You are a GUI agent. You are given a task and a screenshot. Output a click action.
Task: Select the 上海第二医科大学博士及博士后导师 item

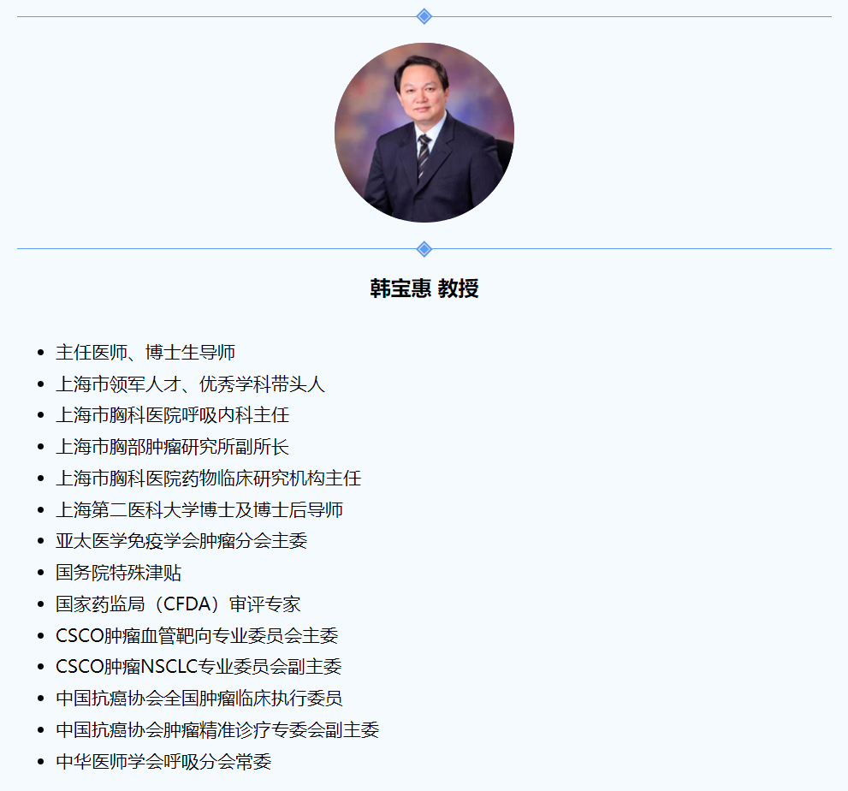(x=199, y=510)
